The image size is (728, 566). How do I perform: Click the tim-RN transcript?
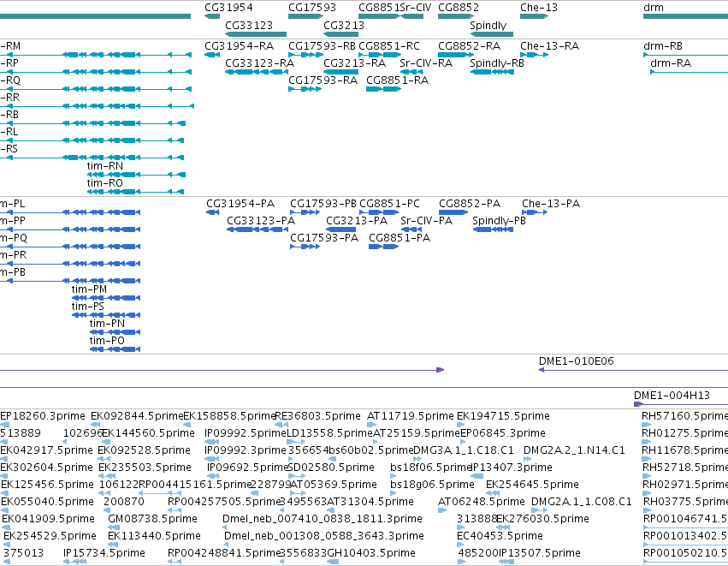(x=136, y=175)
